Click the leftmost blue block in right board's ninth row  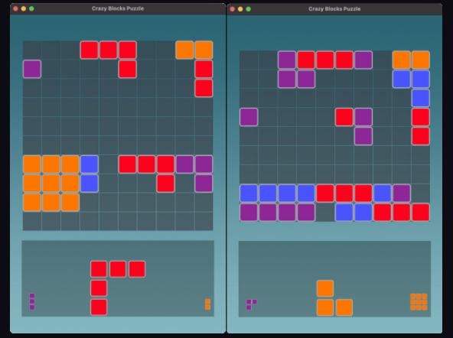(x=249, y=193)
